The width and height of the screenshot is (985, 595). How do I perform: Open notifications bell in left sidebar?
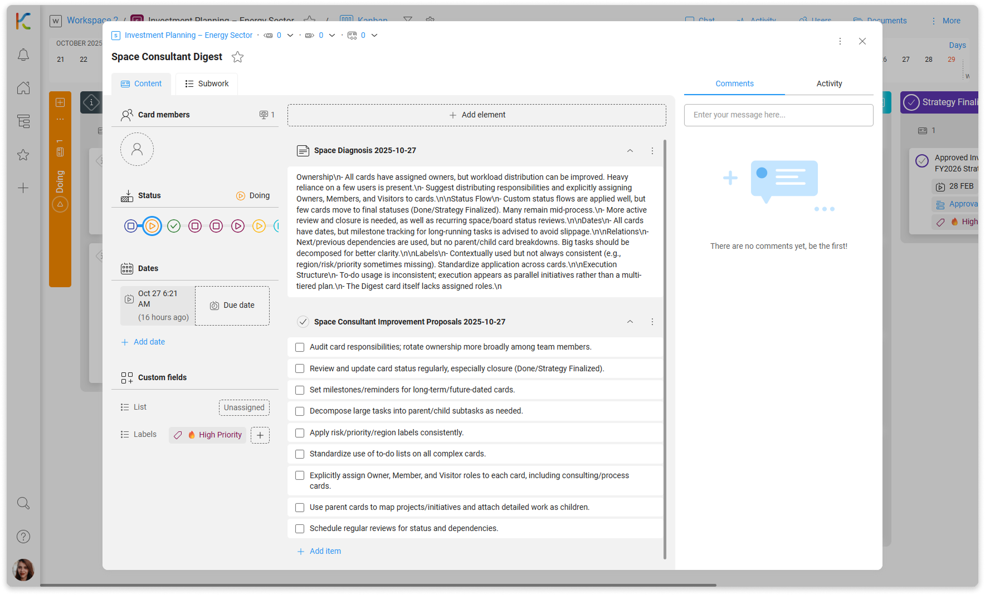(x=23, y=55)
